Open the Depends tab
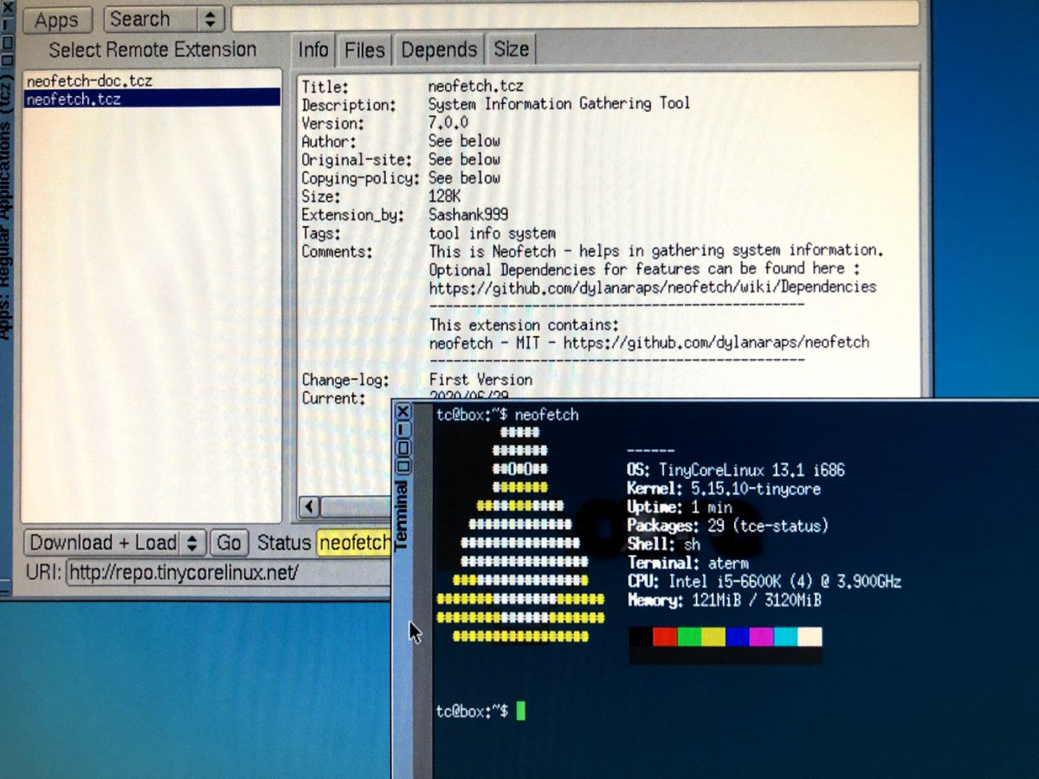 [438, 50]
